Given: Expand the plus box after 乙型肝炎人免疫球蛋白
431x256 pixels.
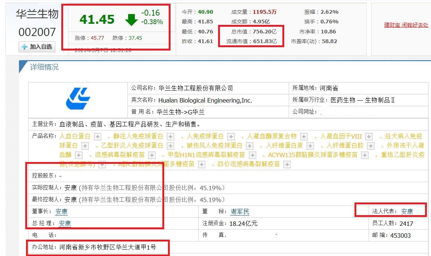Looking at the screenshot, I should (171, 146).
